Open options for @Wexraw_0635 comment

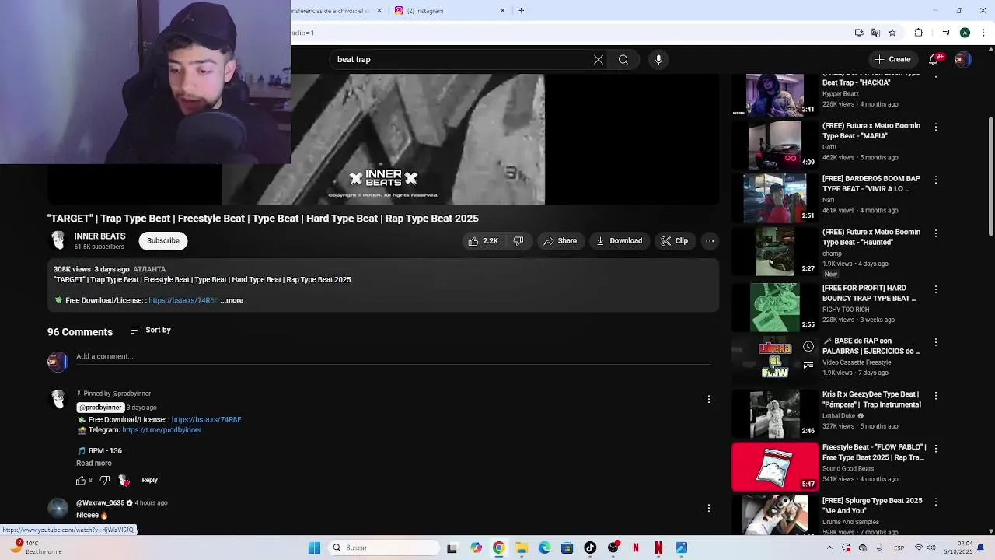709,508
